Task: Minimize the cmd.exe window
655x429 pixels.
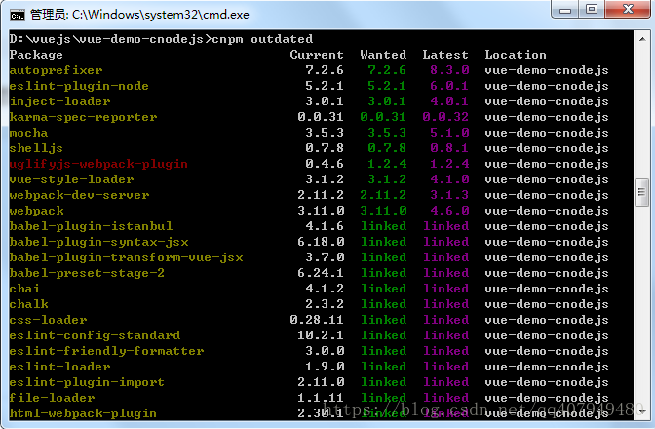Action: (565, 9)
